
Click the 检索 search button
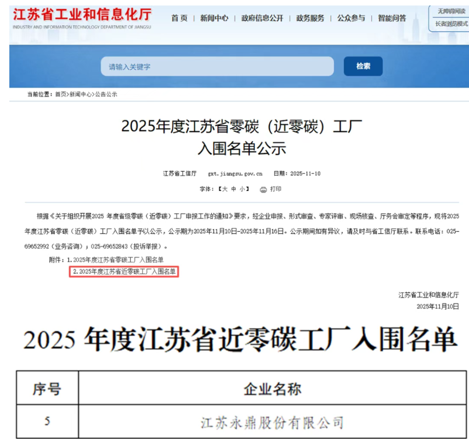tap(363, 66)
